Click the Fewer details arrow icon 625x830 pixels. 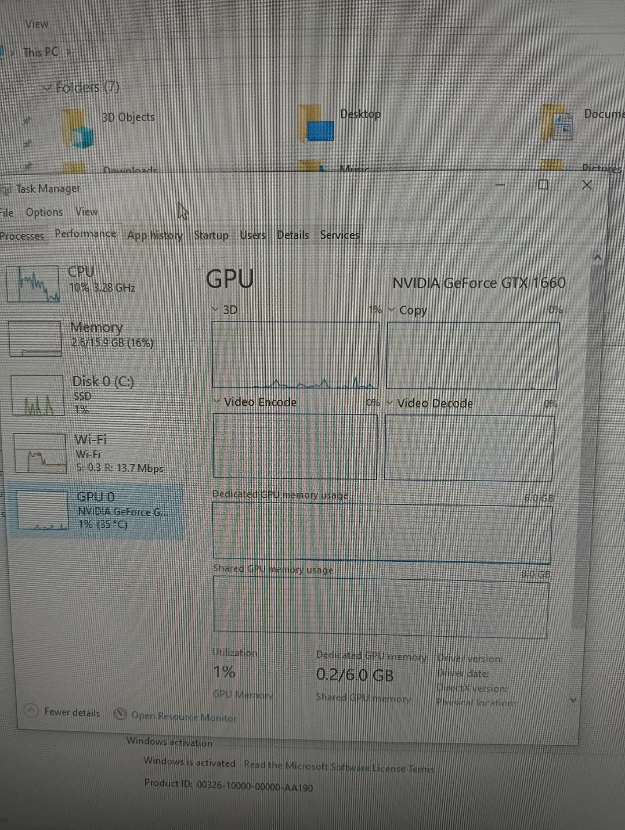pos(31,711)
